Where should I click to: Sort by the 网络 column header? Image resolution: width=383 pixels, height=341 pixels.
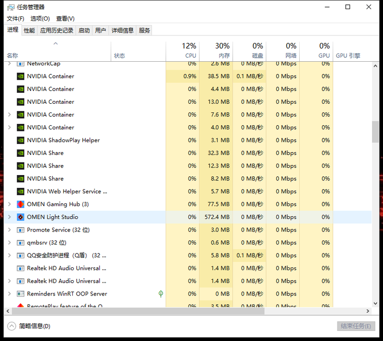pos(283,51)
